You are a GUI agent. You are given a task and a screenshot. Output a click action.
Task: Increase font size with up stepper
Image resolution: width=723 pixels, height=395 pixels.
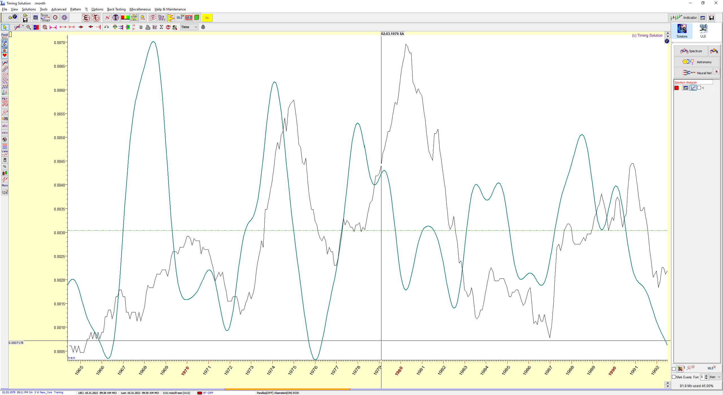706,376
